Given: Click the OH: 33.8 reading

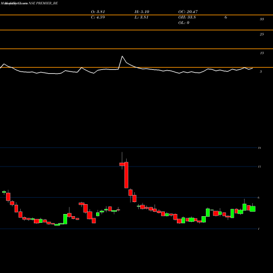Looking at the screenshot, I should pyautogui.click(x=187, y=17).
